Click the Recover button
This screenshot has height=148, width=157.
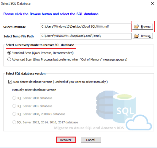click(66, 140)
